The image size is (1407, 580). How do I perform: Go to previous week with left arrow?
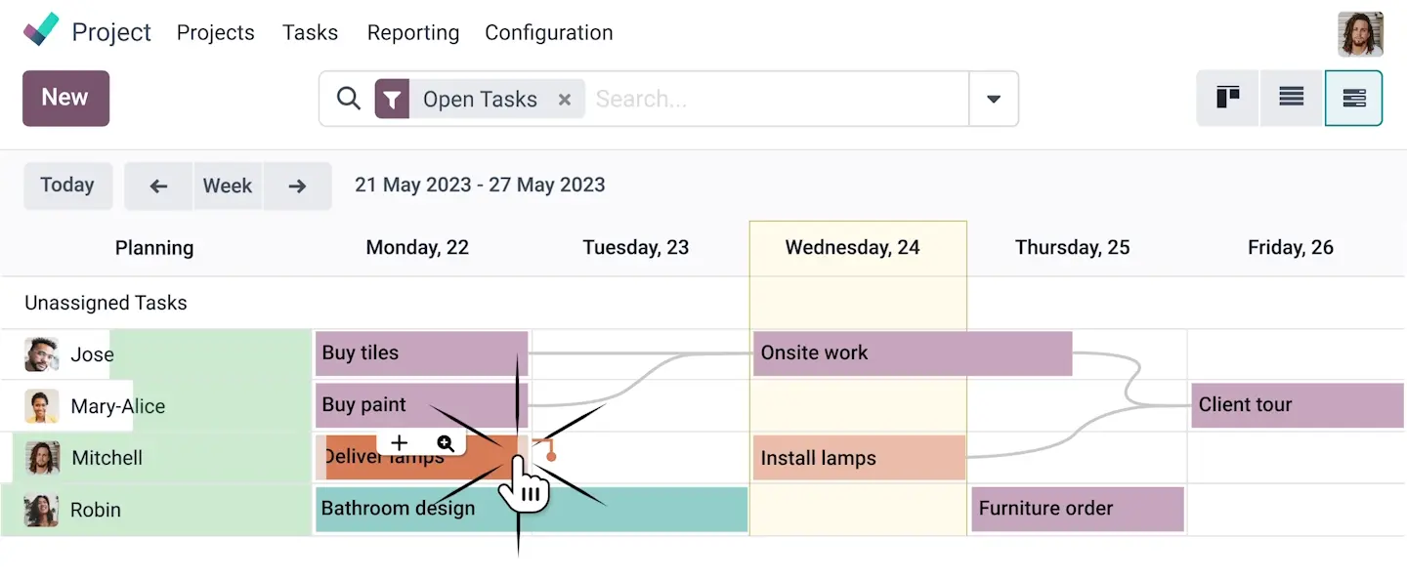(x=158, y=186)
